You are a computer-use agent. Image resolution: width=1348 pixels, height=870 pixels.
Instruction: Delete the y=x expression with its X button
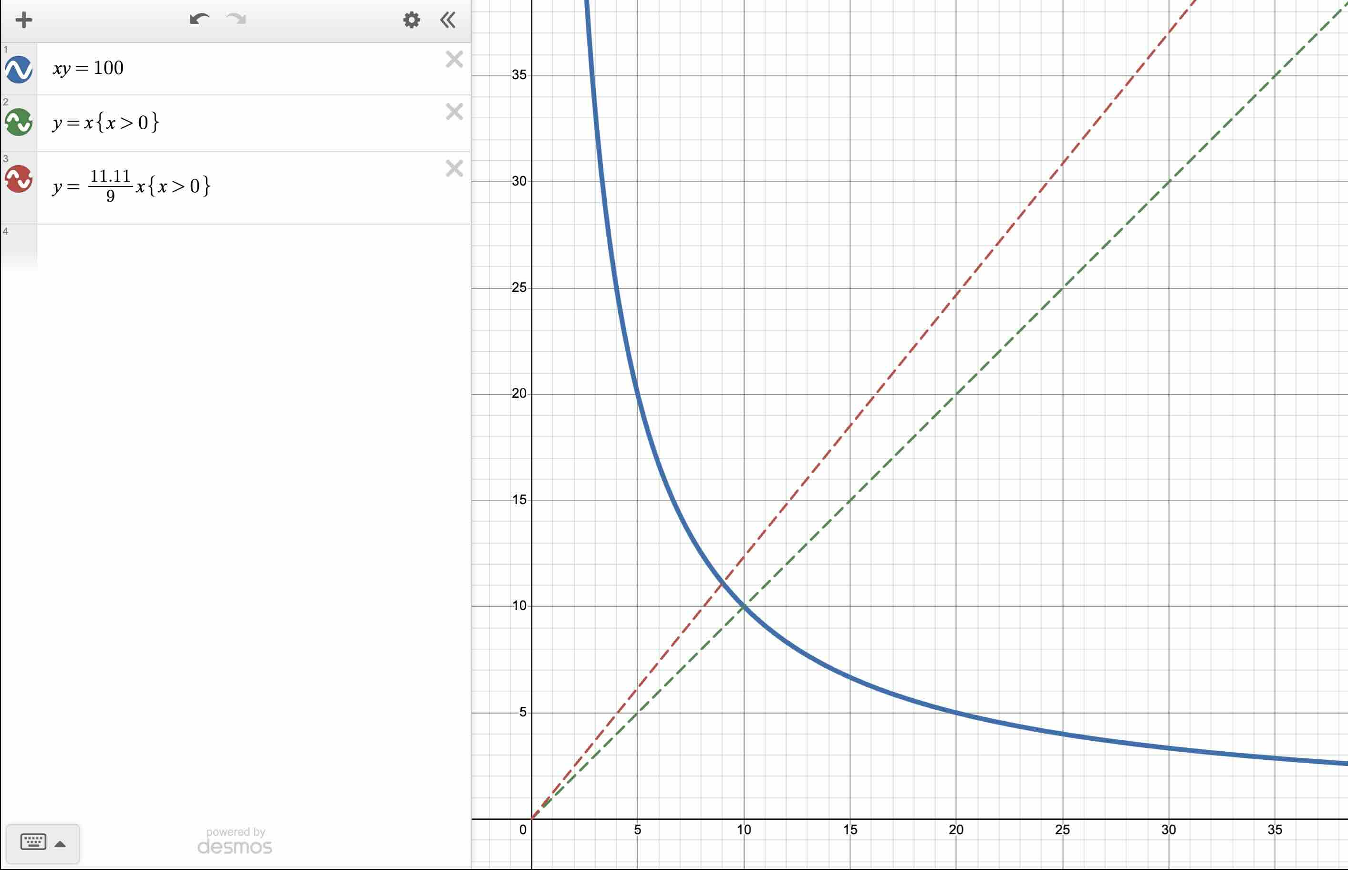(x=454, y=112)
